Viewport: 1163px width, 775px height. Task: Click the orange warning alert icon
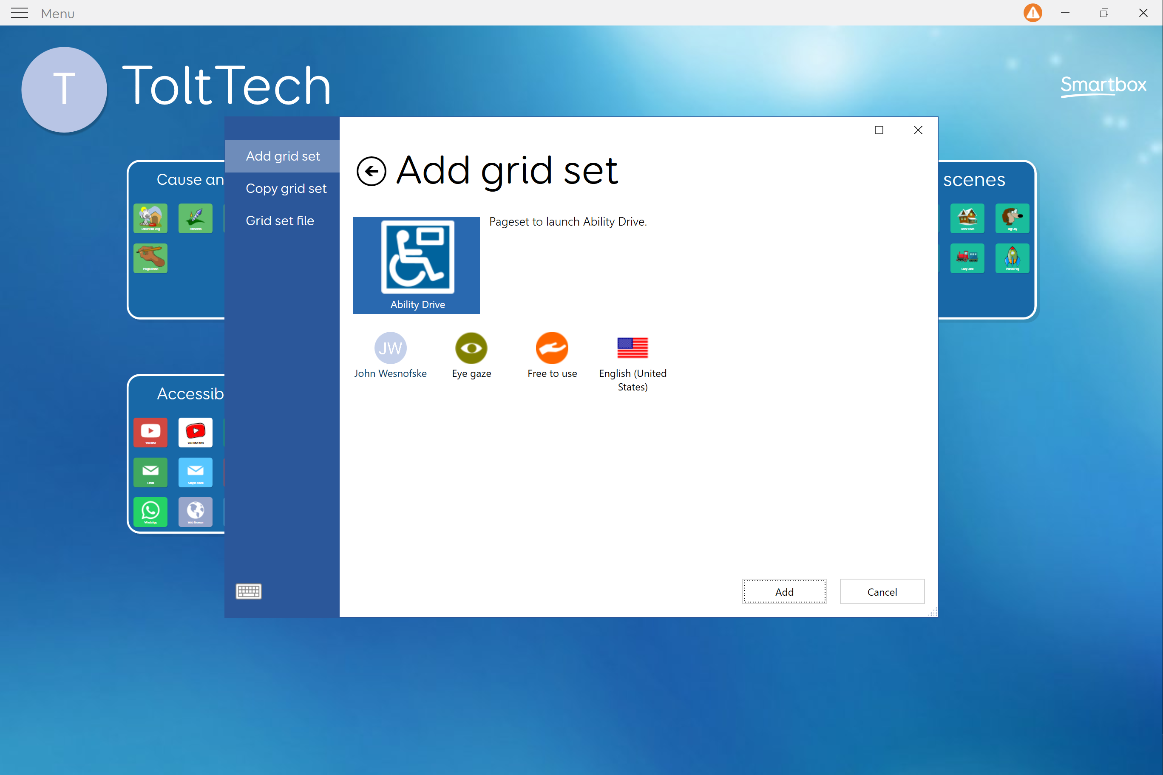[x=1033, y=13]
